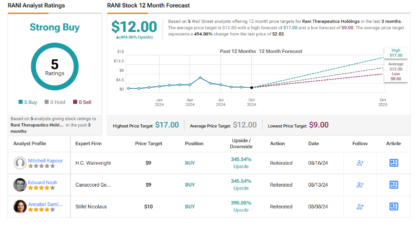Screen dimensions: 416x231
Task: Sort by Expert Firm column header
Action: pos(88,143)
